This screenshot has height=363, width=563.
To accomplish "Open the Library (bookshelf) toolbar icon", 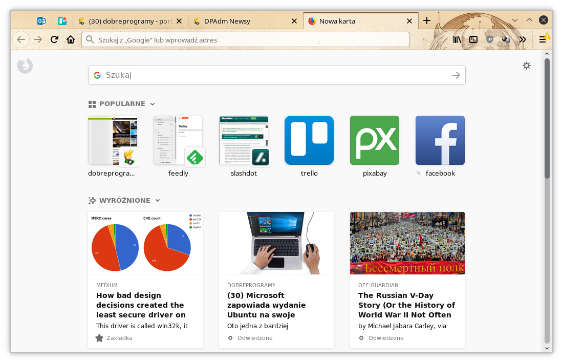I will click(x=457, y=39).
